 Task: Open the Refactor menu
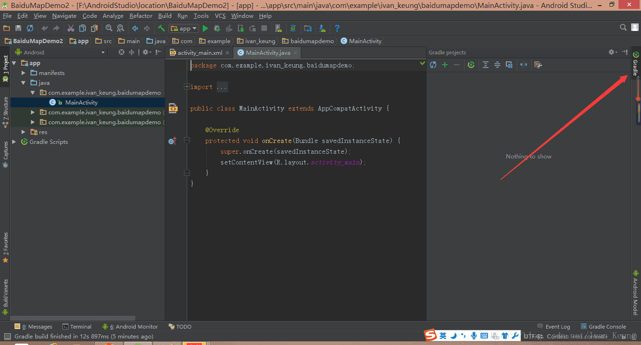point(141,15)
